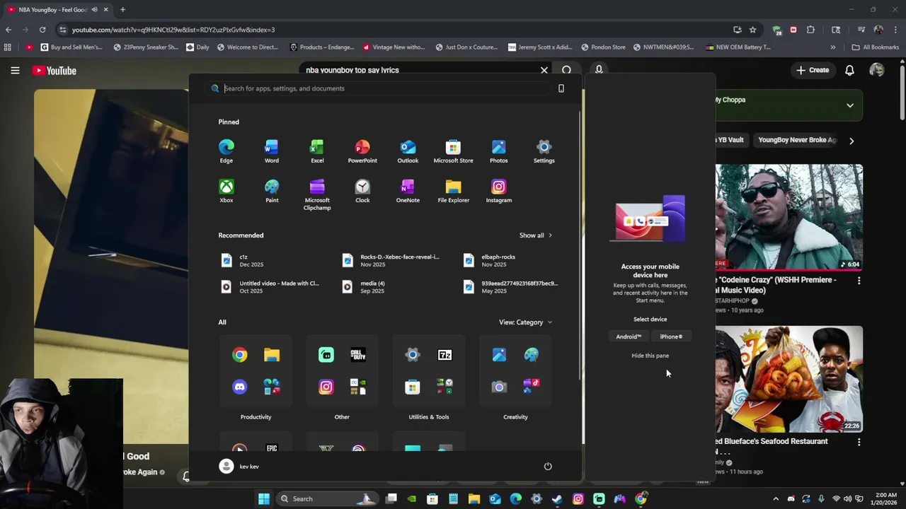This screenshot has height=509, width=906.
Task: Toggle the microphone tray icon
Action: tap(822, 498)
